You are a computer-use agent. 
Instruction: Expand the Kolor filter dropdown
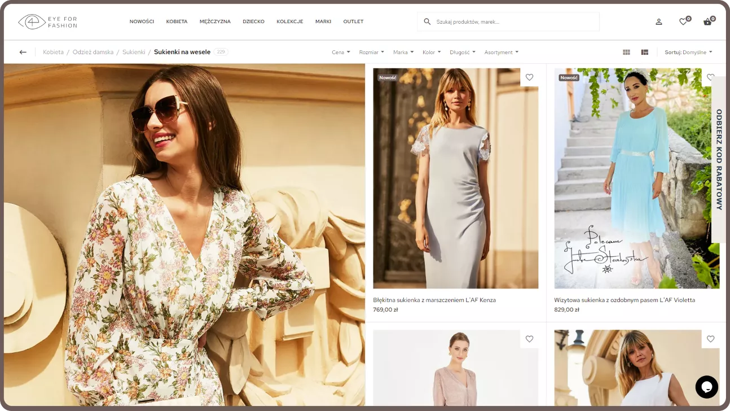432,52
